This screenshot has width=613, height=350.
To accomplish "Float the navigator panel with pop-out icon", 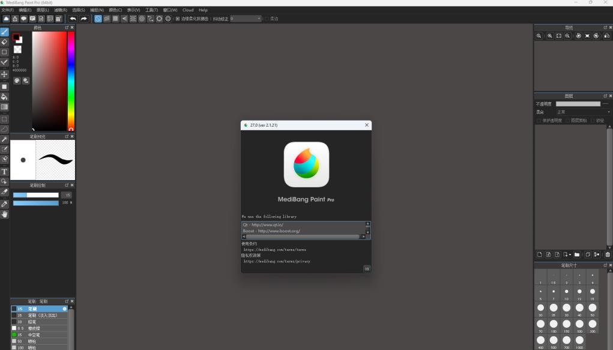I will pyautogui.click(x=605, y=28).
